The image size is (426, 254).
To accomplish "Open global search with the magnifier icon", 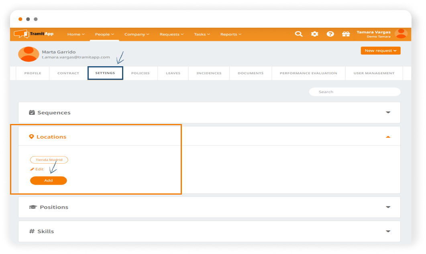I will [299, 34].
